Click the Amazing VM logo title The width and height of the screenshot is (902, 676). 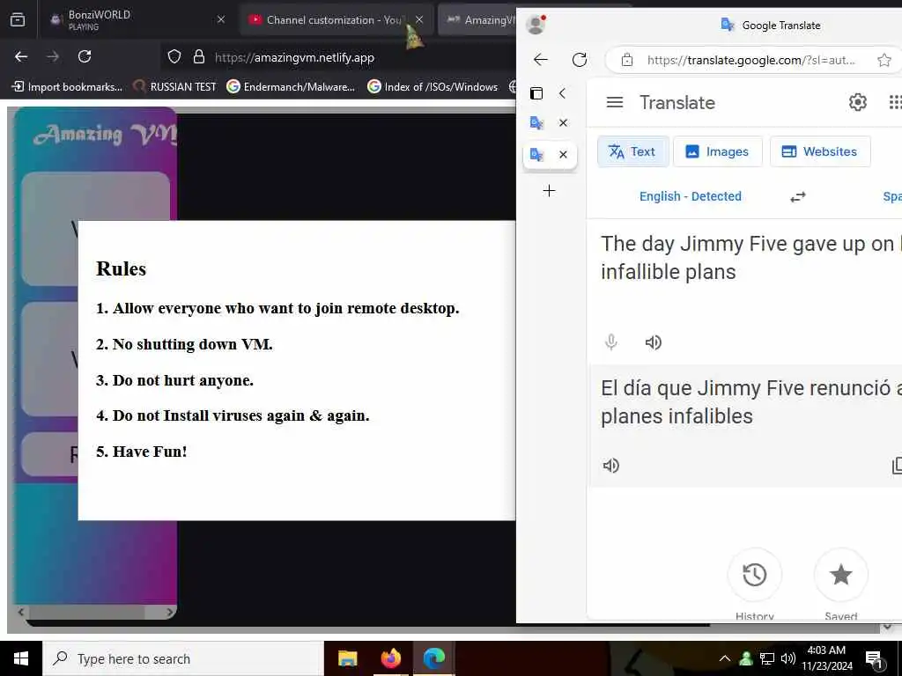tap(104, 135)
